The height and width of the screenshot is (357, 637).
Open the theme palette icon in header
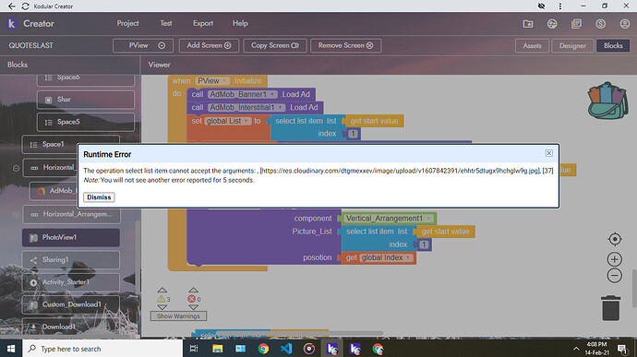552,24
